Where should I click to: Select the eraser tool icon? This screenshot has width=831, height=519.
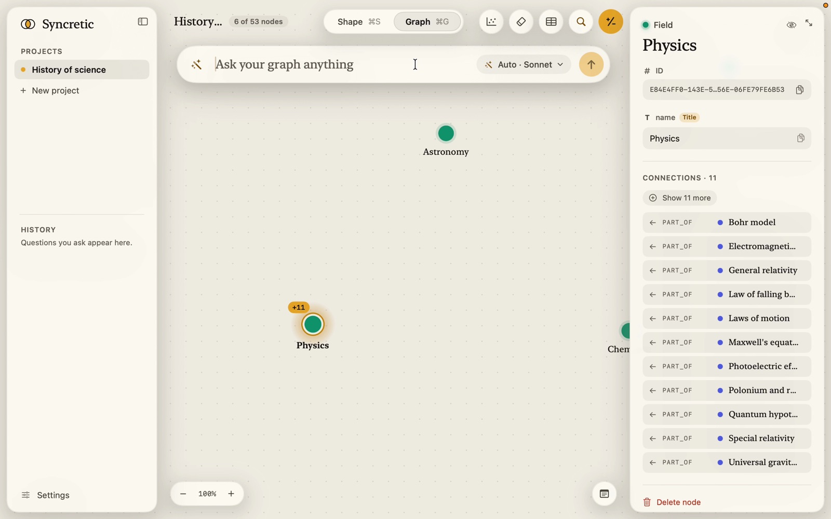click(x=521, y=22)
